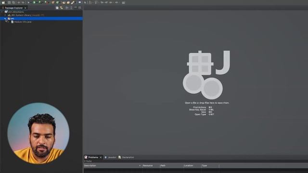
Task: Click the Coverage launch toolbar icon
Action: click(40, 2)
